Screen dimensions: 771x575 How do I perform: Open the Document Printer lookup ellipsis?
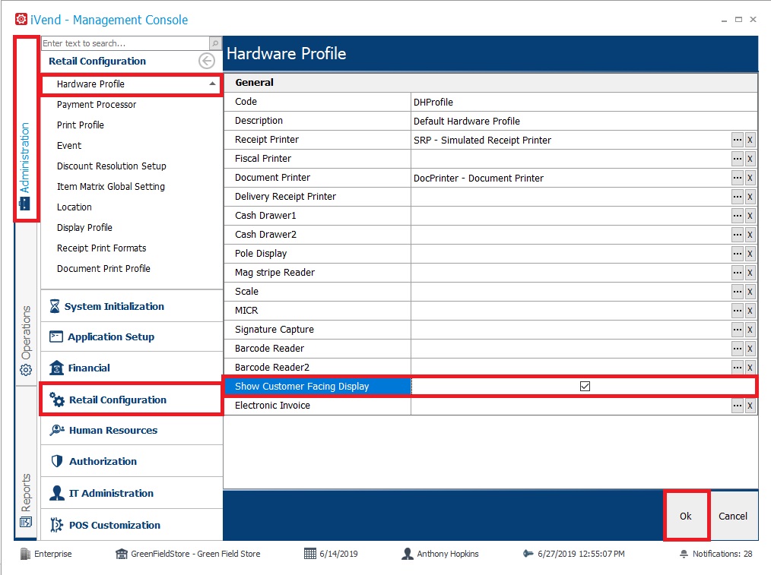tap(737, 178)
